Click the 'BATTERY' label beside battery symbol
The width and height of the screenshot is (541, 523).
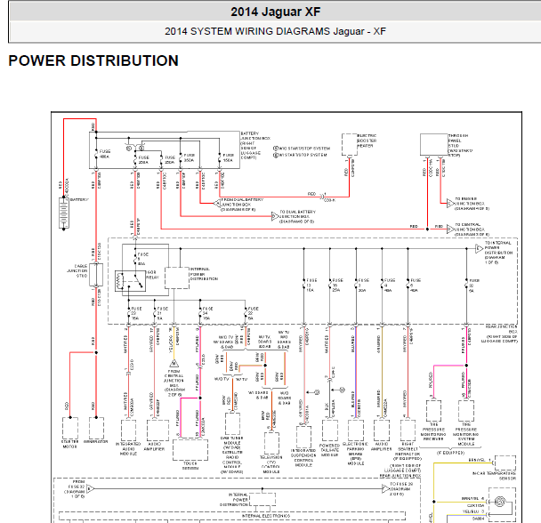coord(79,200)
